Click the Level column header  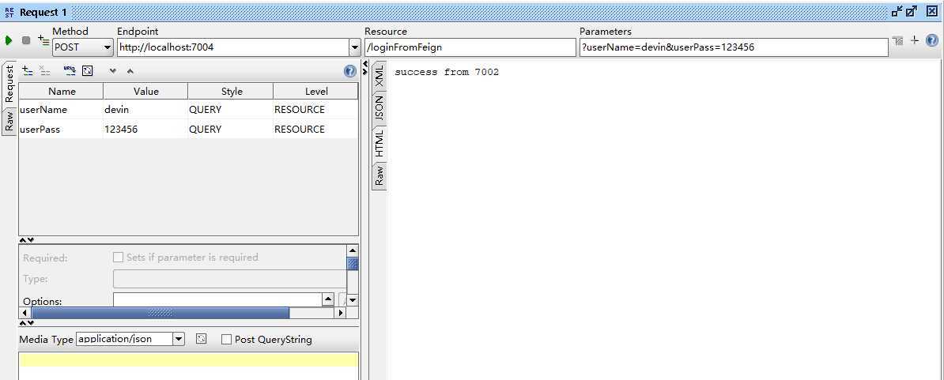(x=316, y=92)
